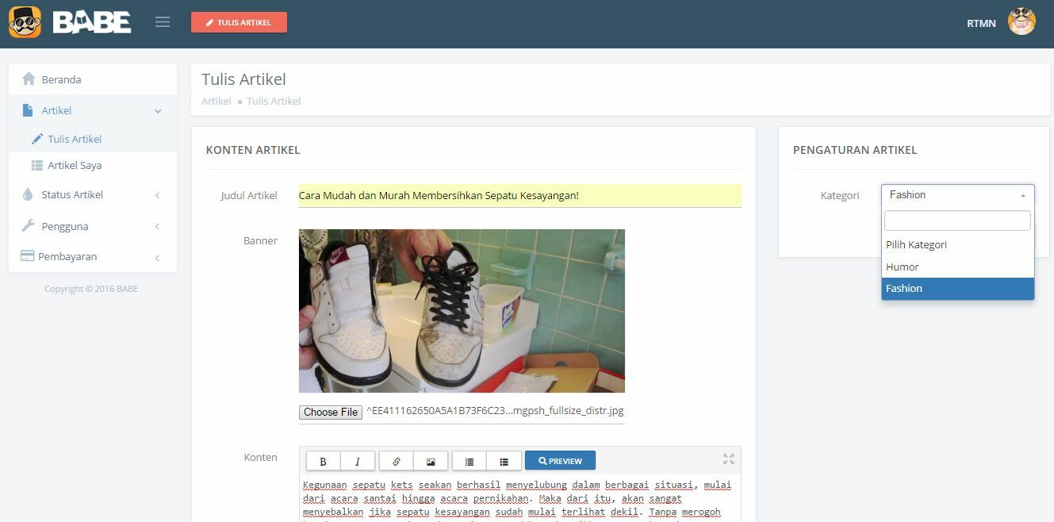Click the Status Artikel expand chevron
This screenshot has height=522, width=1054.
pyautogui.click(x=157, y=195)
